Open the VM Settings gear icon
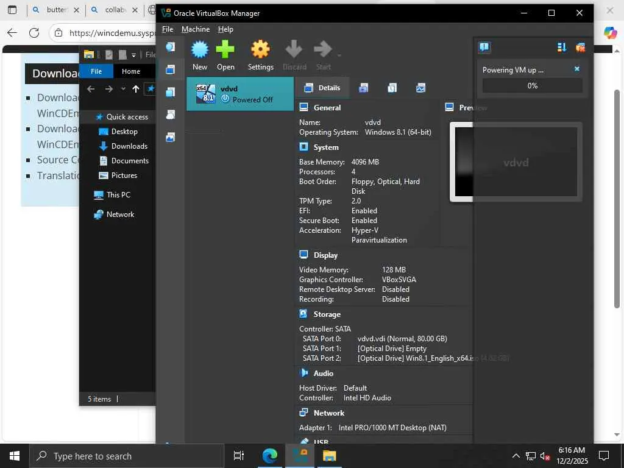The height and width of the screenshot is (468, 624). (260, 49)
